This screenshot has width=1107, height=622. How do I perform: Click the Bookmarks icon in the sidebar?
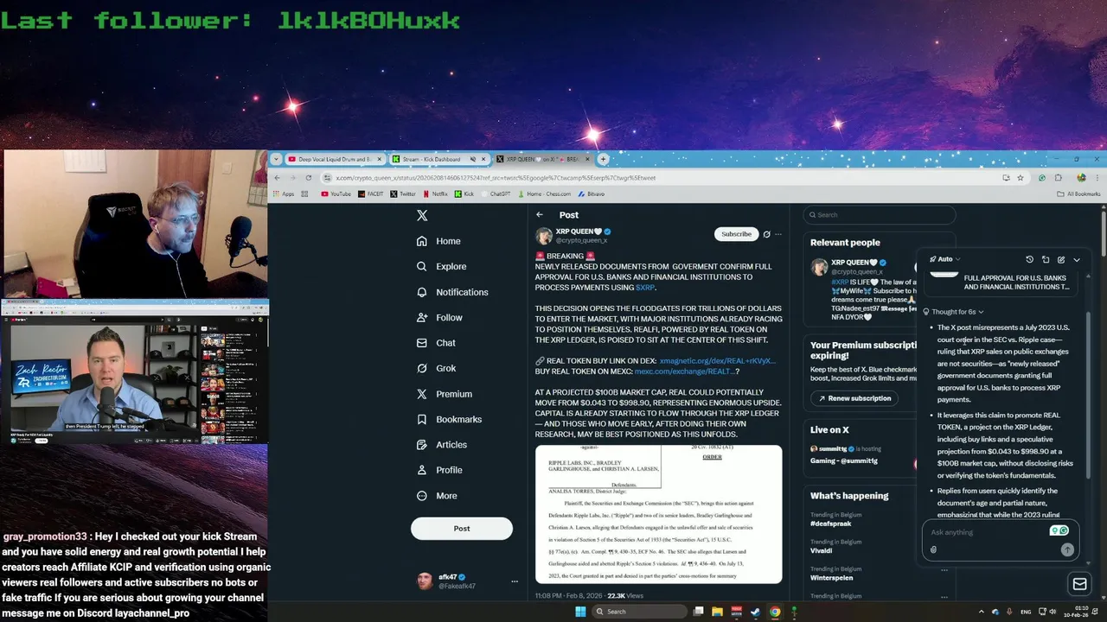(422, 419)
